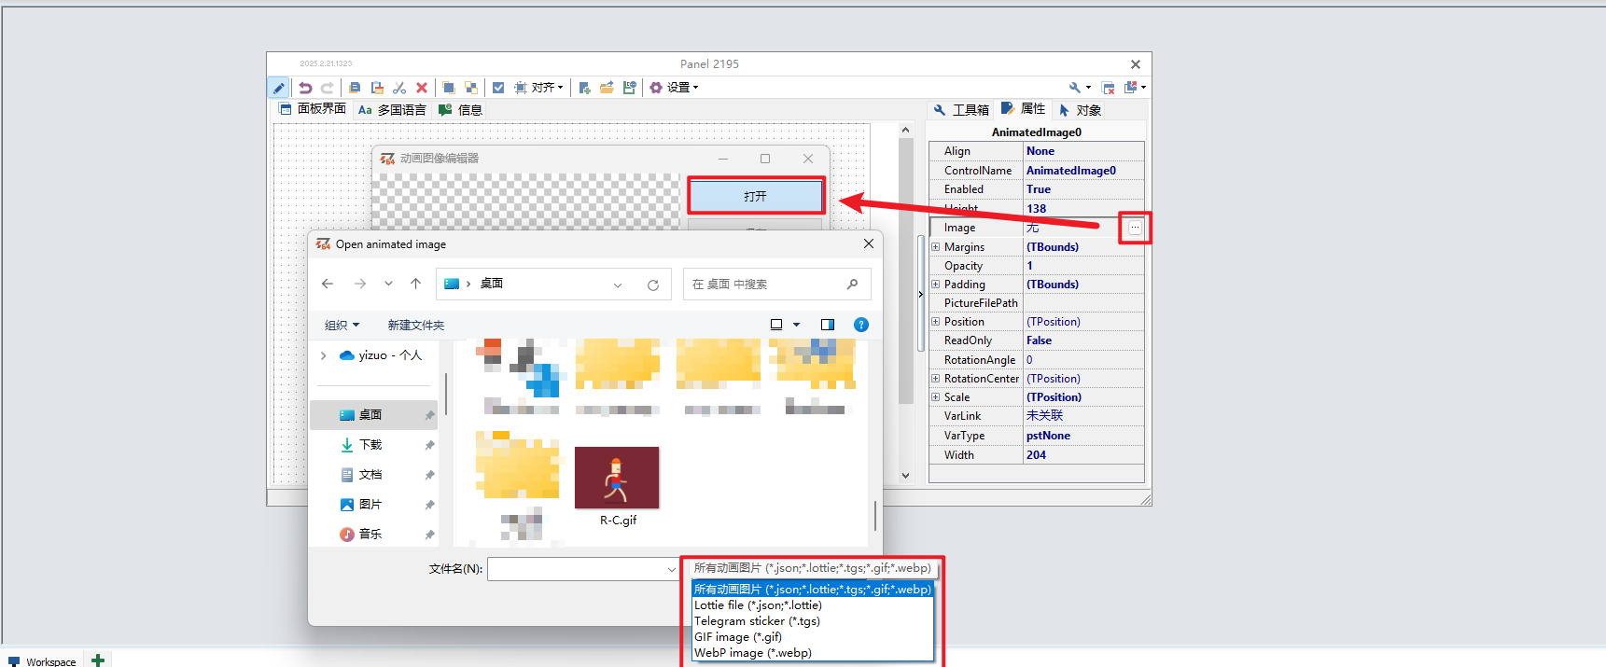This screenshot has height=667, width=1606.
Task: Select the Align value None
Action: [x=1083, y=151]
